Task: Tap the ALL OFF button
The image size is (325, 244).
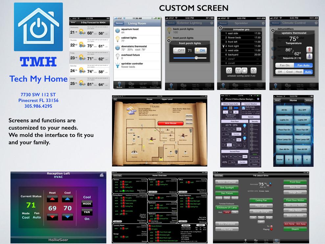Action: (x=302, y=110)
